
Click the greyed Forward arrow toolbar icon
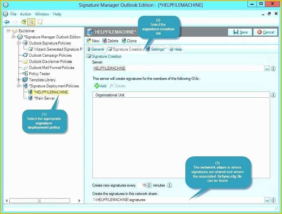15,22
